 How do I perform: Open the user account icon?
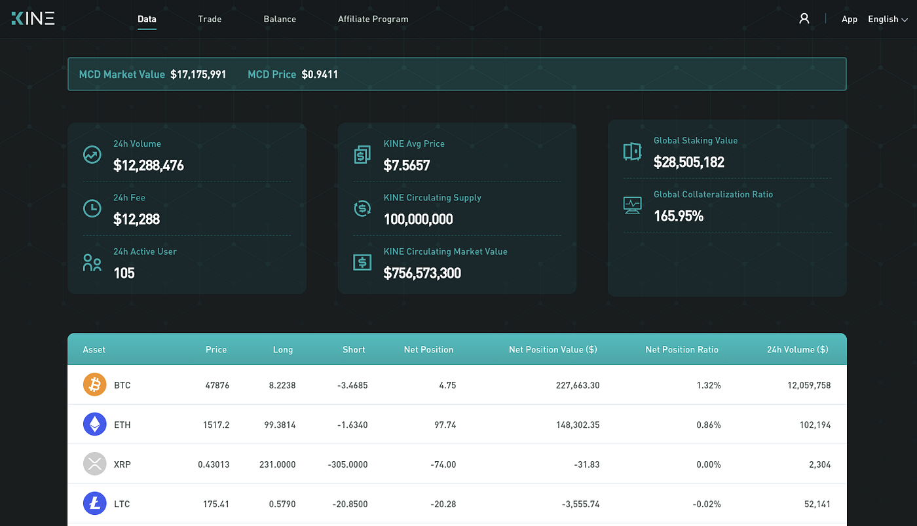coord(804,18)
